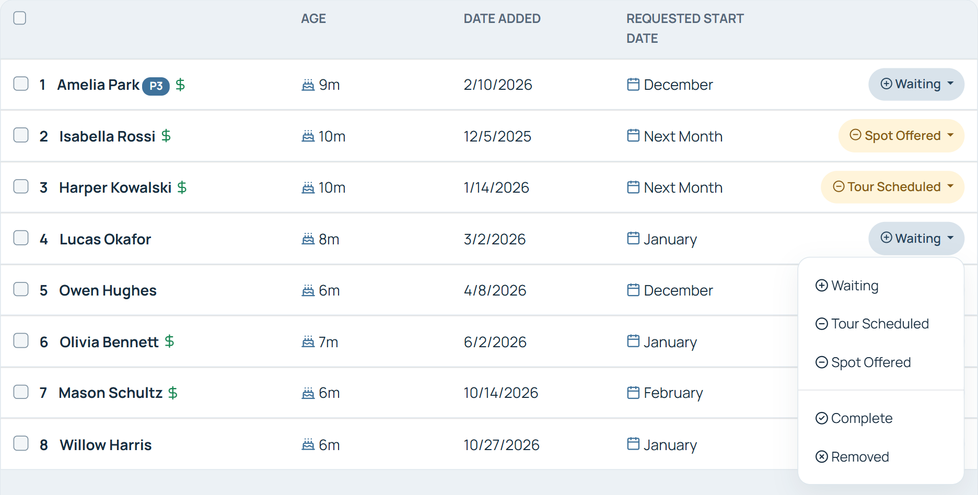The height and width of the screenshot is (495, 978).
Task: Check the box for Isabella Rossi
Action: tap(21, 135)
